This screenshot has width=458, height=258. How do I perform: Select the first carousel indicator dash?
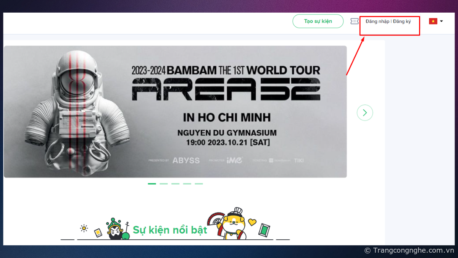pyautogui.click(x=152, y=184)
